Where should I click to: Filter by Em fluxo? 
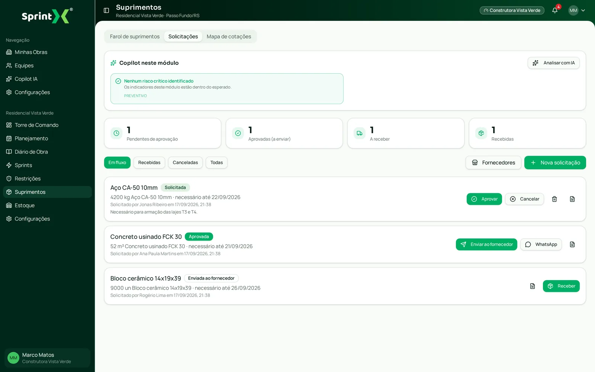point(117,163)
